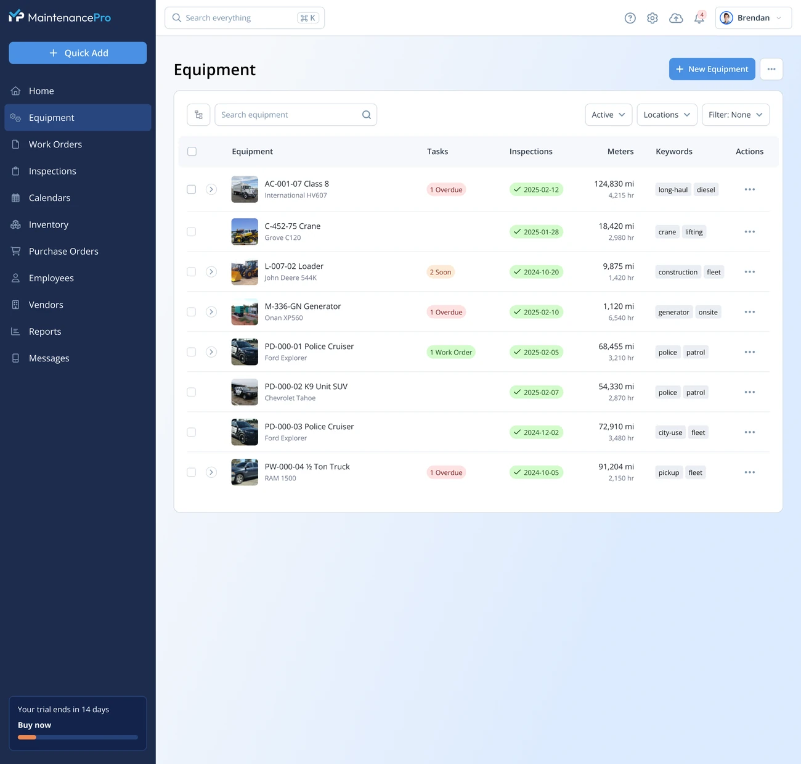801x764 pixels.
Task: Click the New Equipment button
Action: click(x=712, y=69)
